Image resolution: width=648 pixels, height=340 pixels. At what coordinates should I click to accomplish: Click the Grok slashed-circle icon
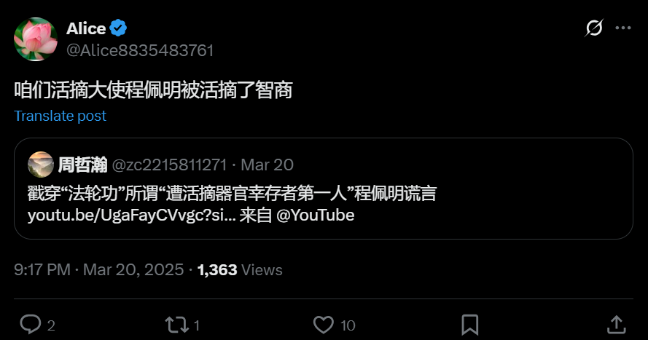click(x=594, y=28)
